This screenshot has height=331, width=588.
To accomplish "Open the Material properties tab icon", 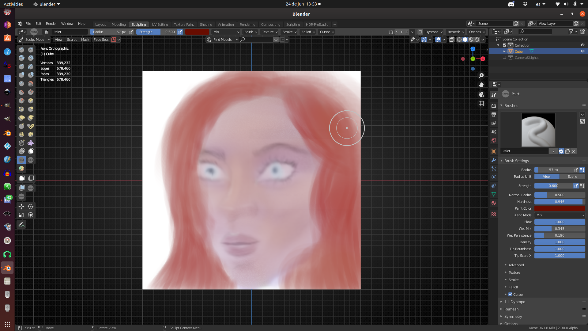I will (x=494, y=203).
